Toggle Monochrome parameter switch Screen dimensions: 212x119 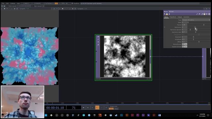[185, 44]
